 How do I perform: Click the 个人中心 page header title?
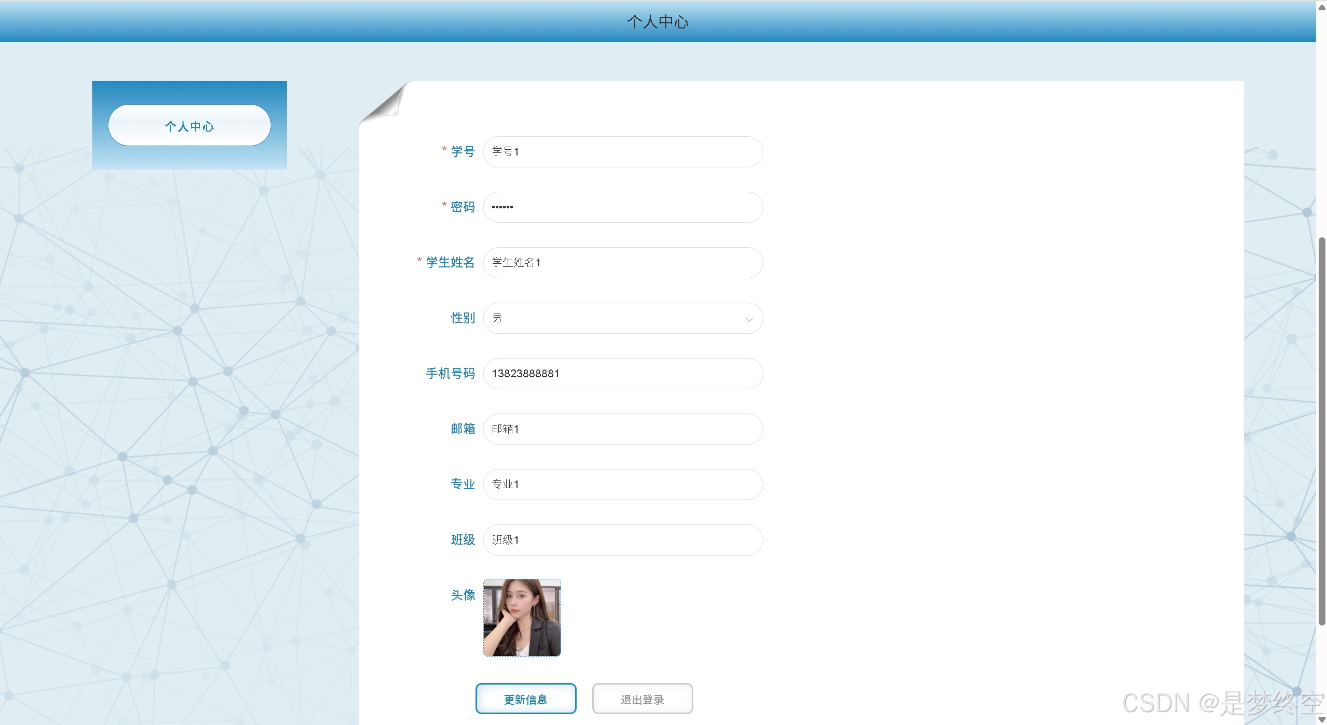click(x=658, y=22)
